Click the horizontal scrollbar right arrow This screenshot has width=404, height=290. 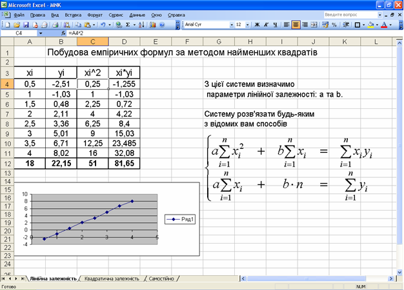(x=391, y=278)
